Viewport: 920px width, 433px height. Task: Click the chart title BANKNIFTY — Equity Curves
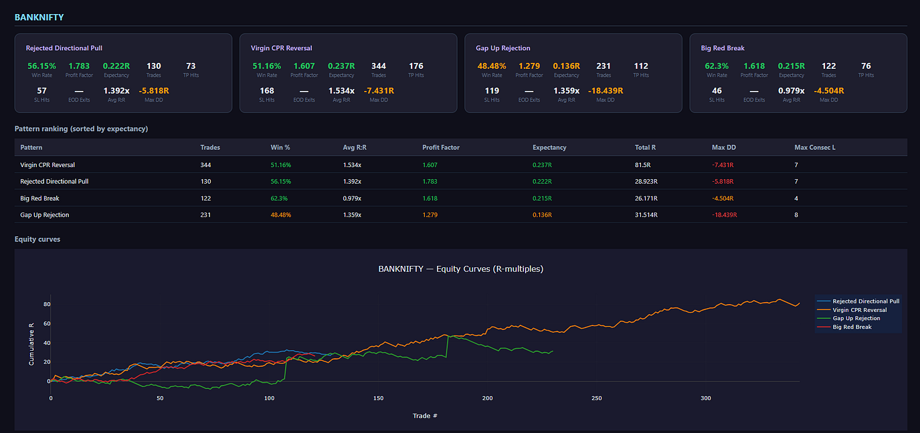click(460, 269)
